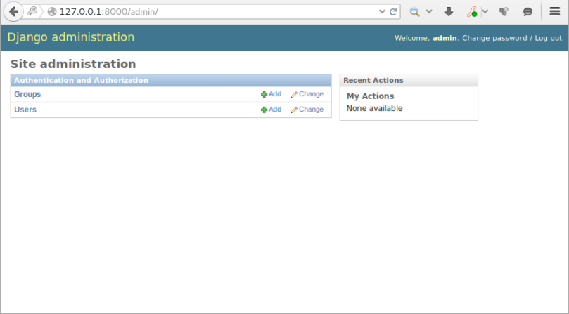Click the grey three-circles toolbar icon

pyautogui.click(x=504, y=12)
